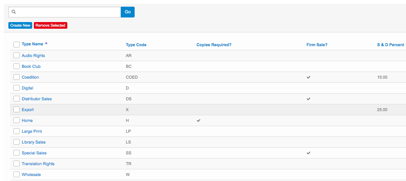Click the Firm Sale checkmark for Distributor Sales
406x181 pixels.
pos(309,99)
